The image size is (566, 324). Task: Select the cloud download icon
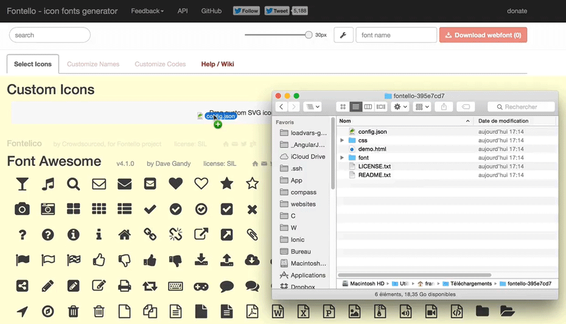[x=252, y=260]
